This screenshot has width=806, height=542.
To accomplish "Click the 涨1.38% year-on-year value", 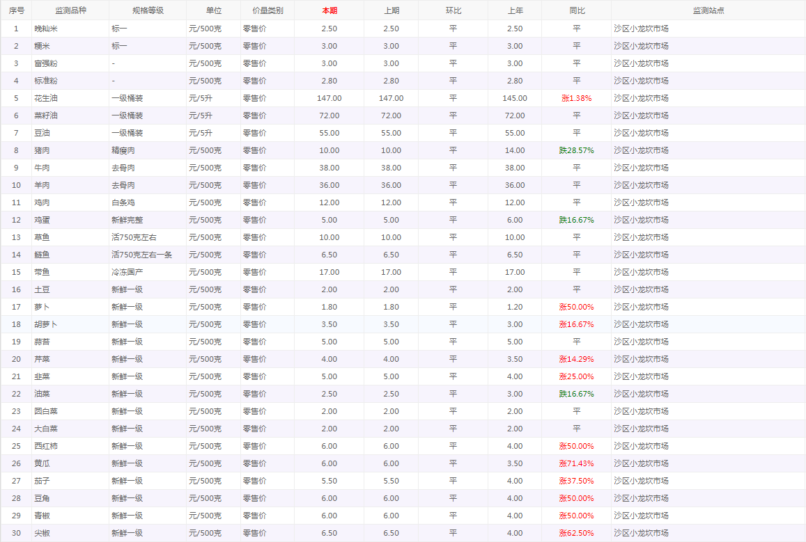I will [x=576, y=98].
